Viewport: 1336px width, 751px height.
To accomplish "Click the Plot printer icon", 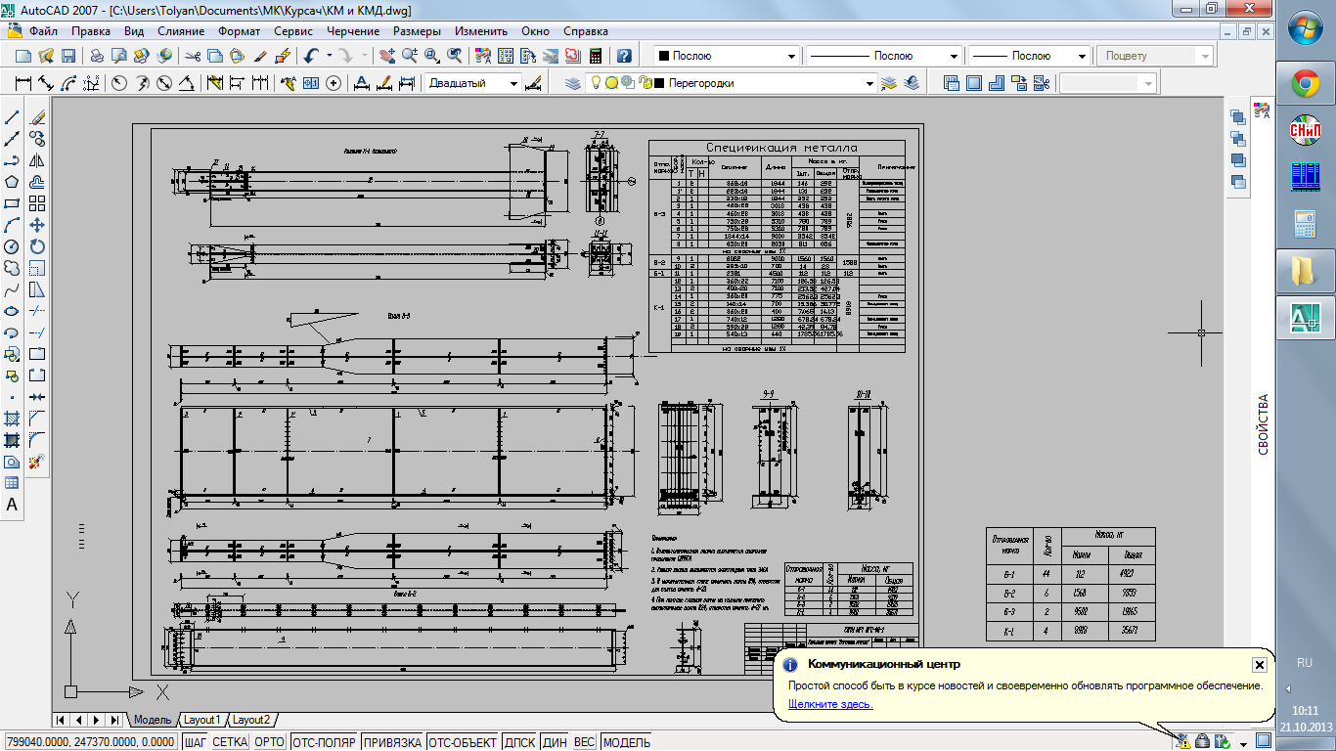I will click(98, 56).
